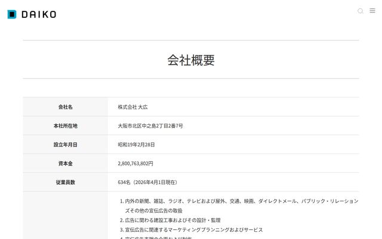
Task: Go to the DAIKO logo homepage
Action: pos(32,14)
